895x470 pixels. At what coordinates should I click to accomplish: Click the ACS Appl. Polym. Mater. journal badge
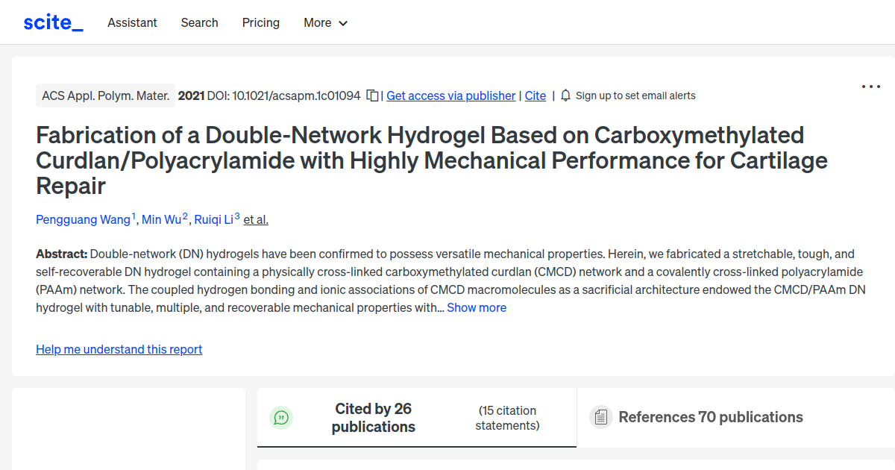(105, 95)
